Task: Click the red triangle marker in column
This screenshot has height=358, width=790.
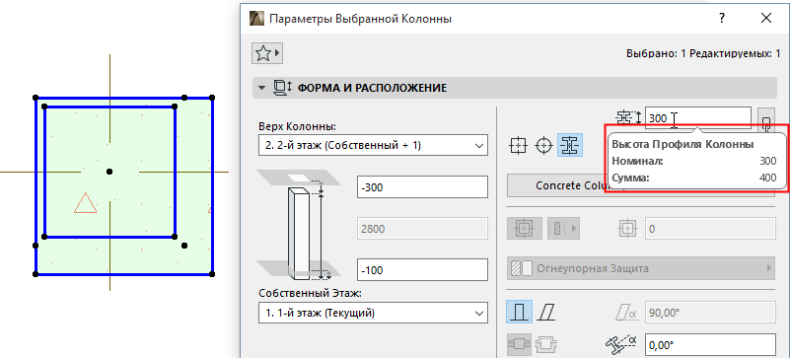Action: coord(85,202)
